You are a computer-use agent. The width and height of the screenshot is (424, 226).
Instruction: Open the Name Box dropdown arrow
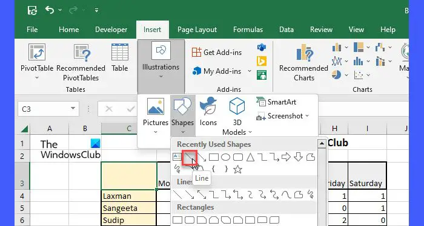(73, 108)
